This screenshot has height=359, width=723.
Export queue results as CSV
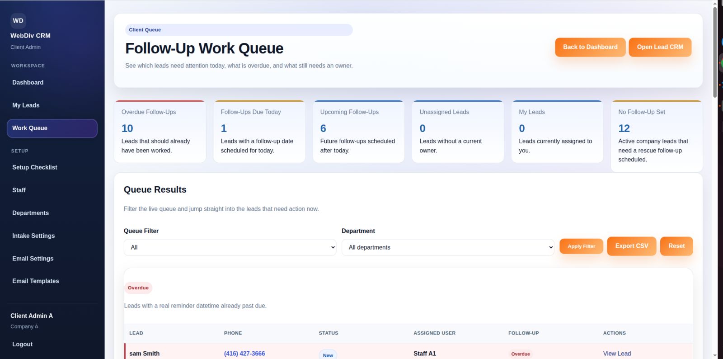(x=631, y=246)
